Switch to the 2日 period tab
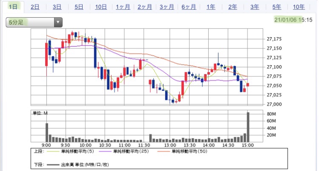Viewport: 319px width, 171px height. coord(35,7)
